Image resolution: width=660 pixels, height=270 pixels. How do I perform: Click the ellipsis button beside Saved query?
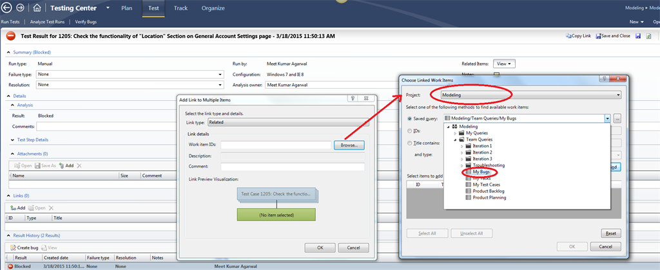click(x=617, y=118)
